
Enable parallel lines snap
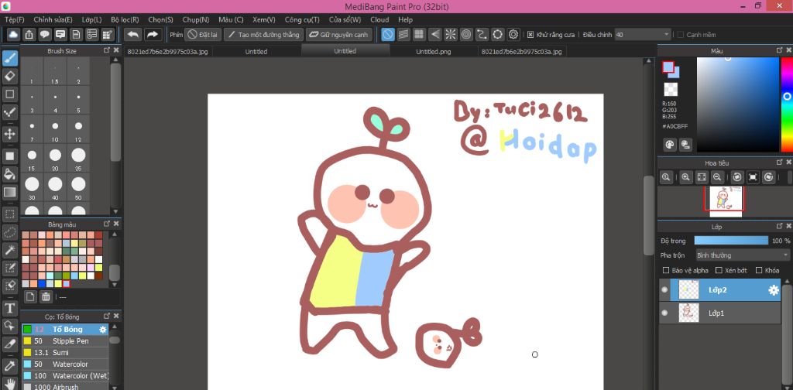pyautogui.click(x=403, y=34)
